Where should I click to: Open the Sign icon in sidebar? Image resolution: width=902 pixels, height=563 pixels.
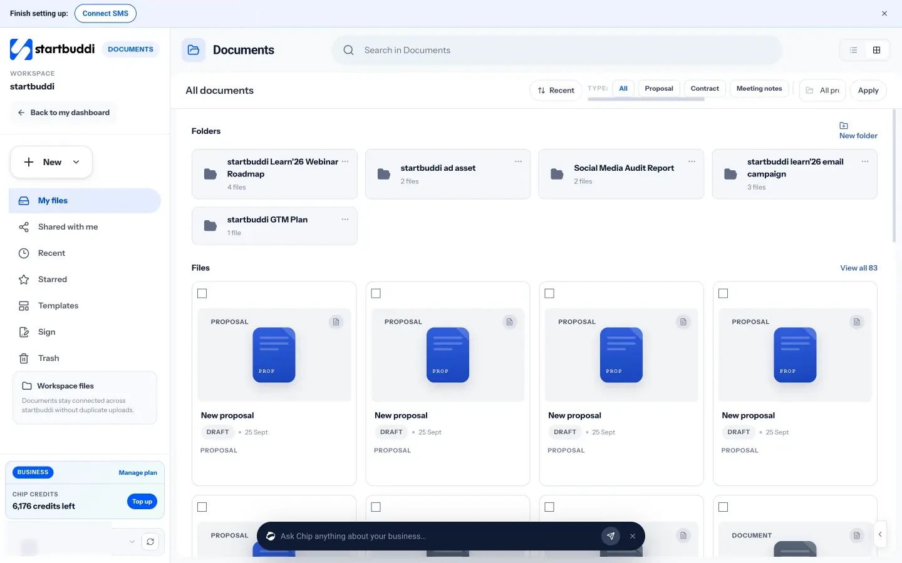[24, 332]
